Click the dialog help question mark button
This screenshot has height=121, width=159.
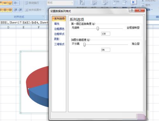[132, 10]
